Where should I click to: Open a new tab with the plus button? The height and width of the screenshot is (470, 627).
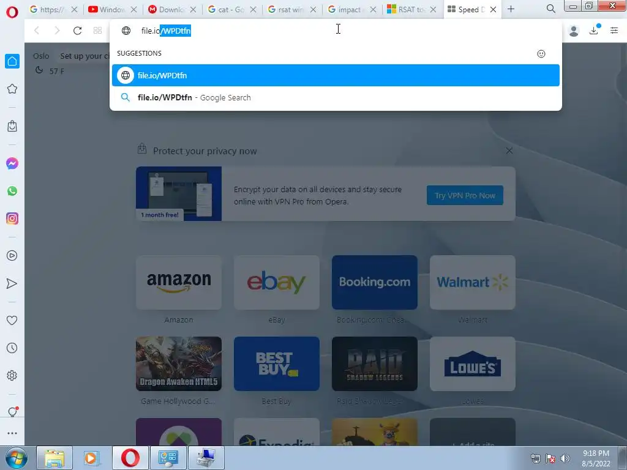[511, 9]
